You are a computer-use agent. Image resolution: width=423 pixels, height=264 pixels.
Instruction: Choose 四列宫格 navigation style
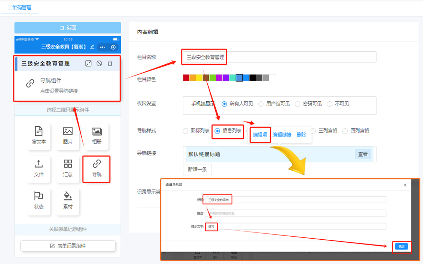345,131
